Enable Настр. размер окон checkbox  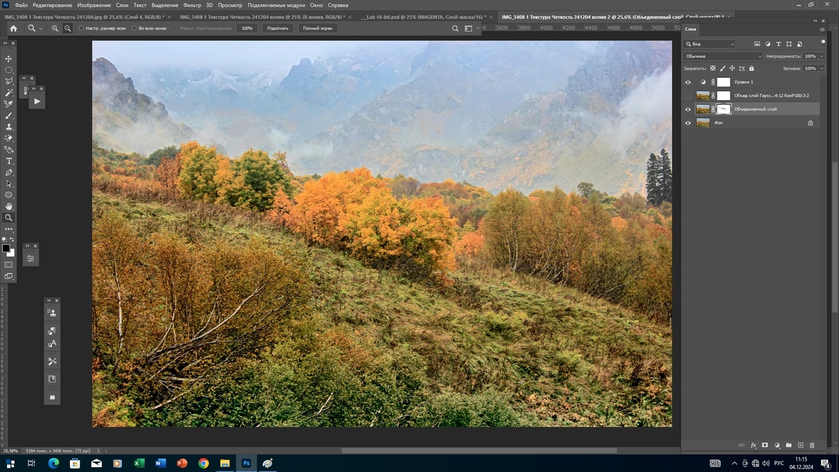tap(81, 28)
